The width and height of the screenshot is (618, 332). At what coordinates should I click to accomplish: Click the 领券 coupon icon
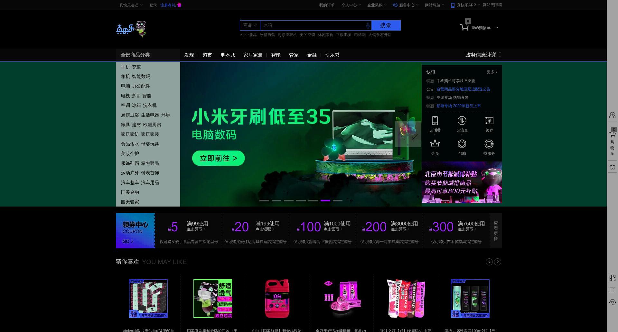(489, 121)
